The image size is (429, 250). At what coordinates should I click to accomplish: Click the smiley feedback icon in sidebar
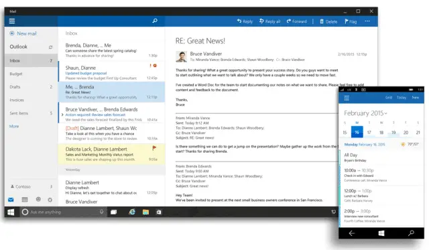(x=38, y=200)
